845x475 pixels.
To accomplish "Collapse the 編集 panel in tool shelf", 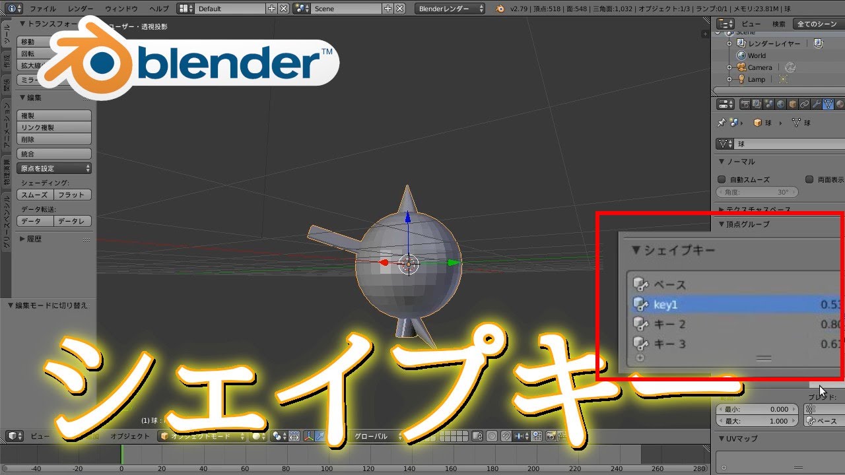I will point(22,98).
